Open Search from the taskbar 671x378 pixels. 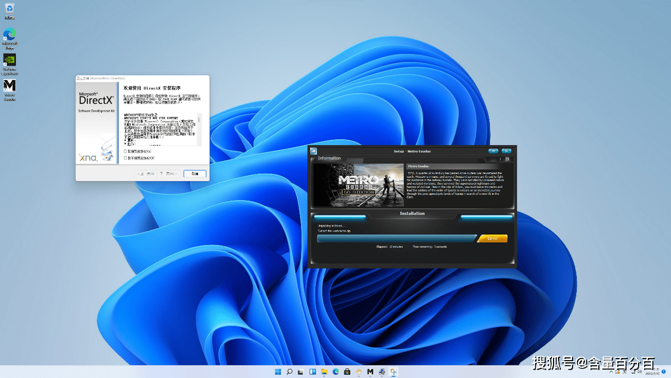pyautogui.click(x=290, y=371)
